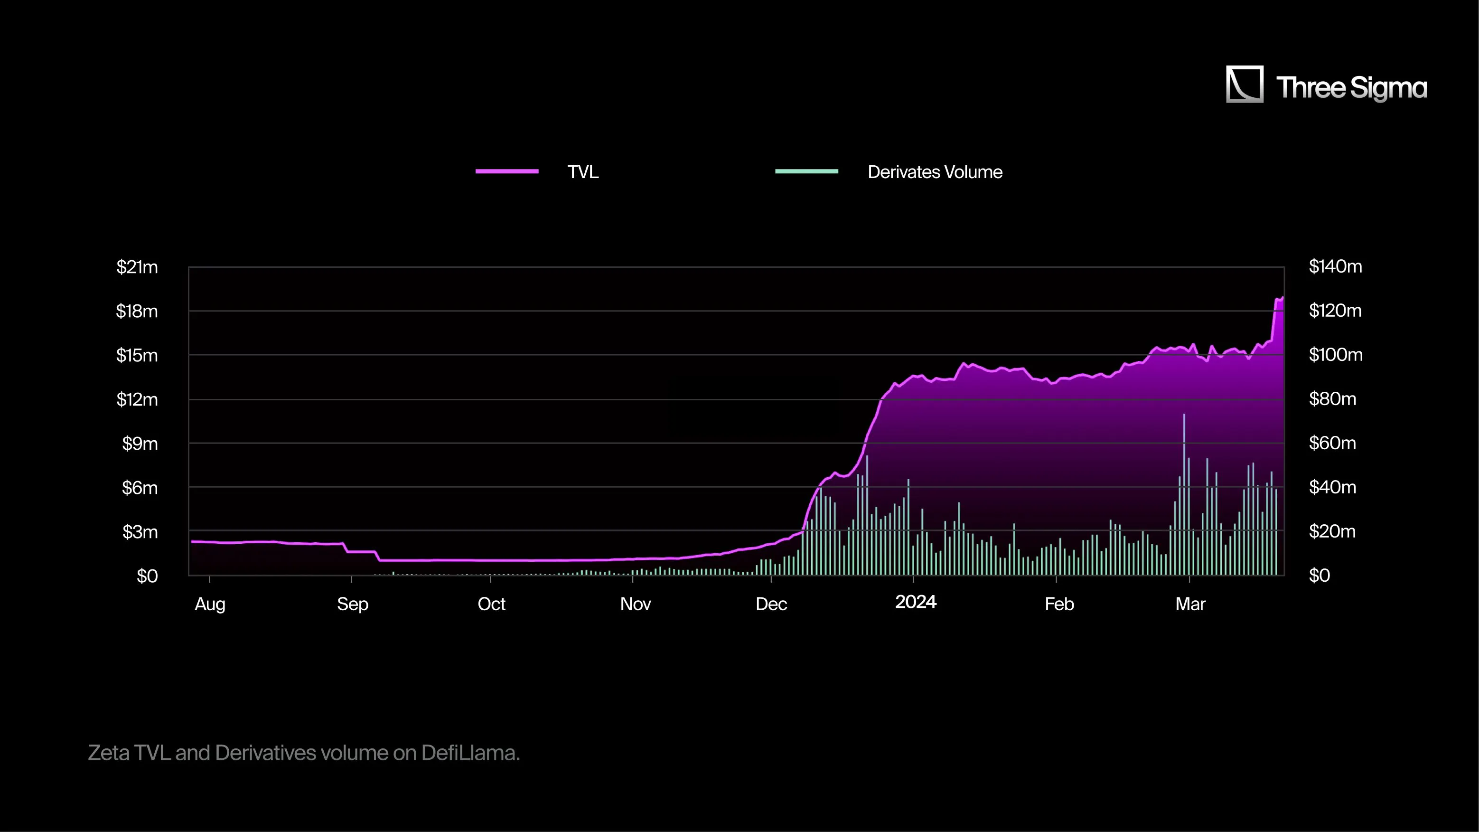Click the 2024 x-axis label

(x=916, y=602)
